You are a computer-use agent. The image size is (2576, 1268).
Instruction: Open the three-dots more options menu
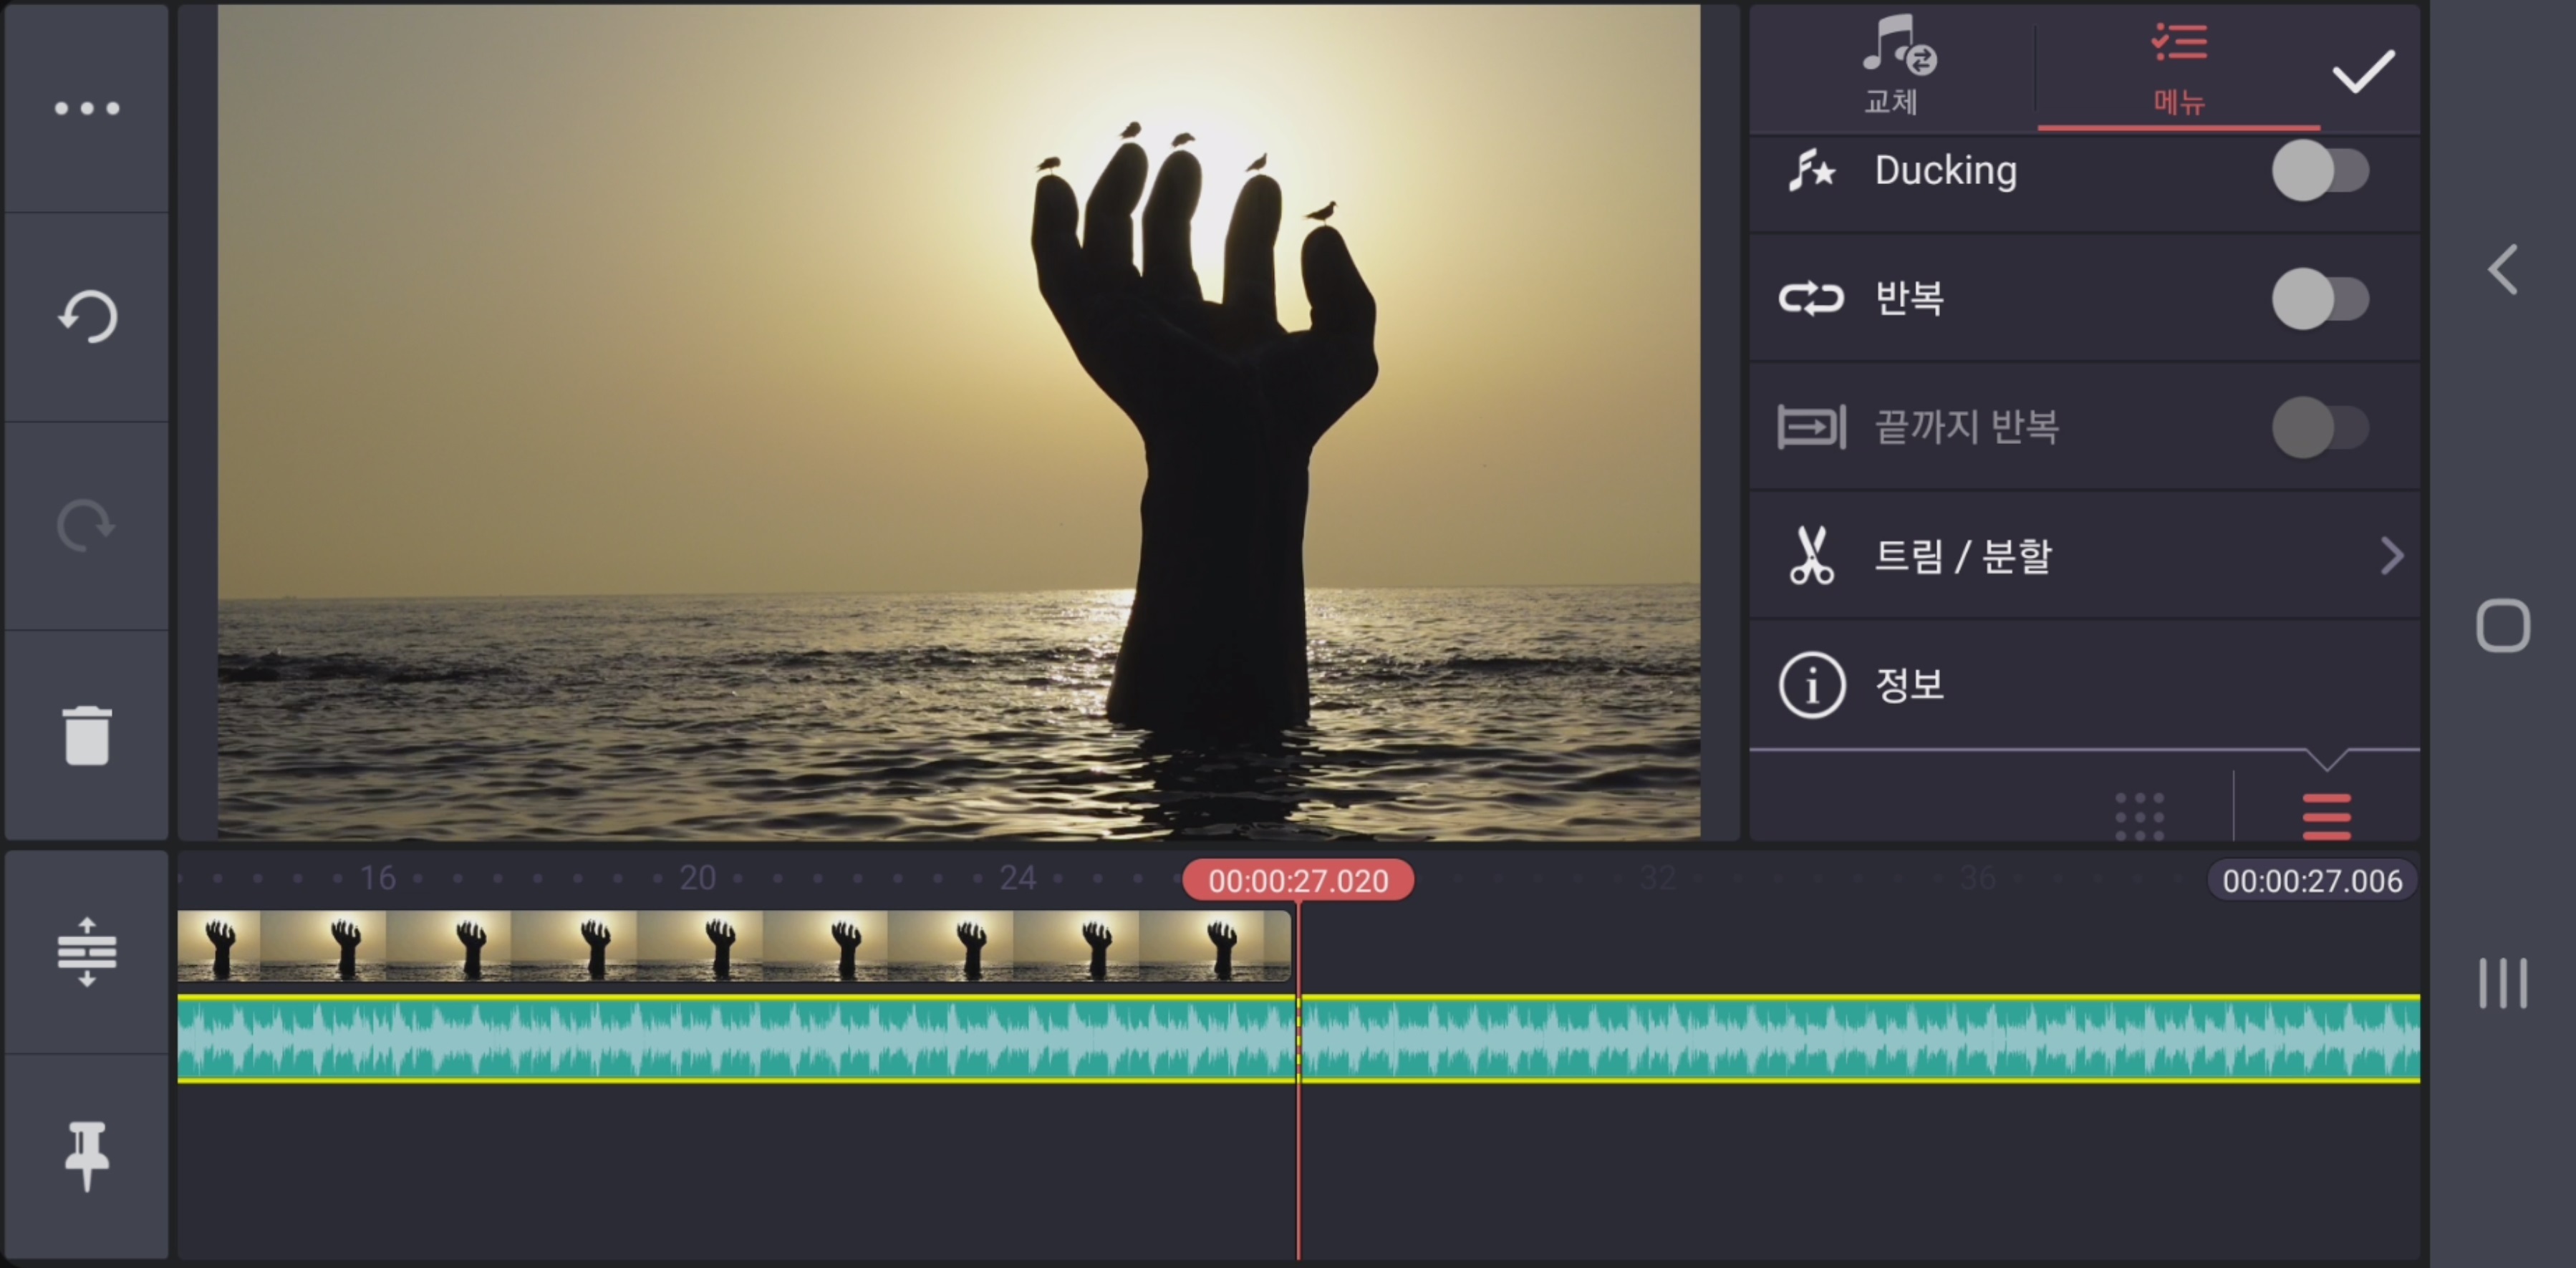pyautogui.click(x=87, y=108)
